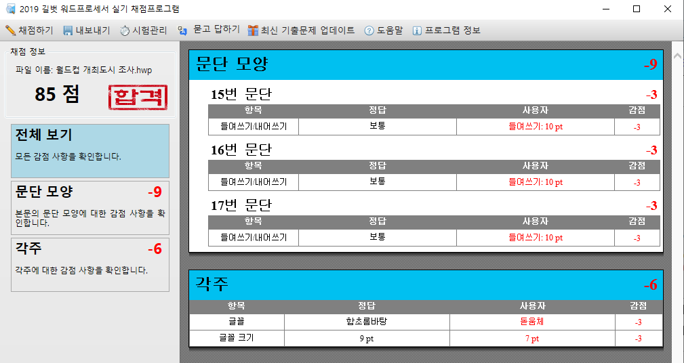Click the gift icon for 최신 기출문제 업데이트
Viewport: 684px width, 363px height.
[x=253, y=30]
